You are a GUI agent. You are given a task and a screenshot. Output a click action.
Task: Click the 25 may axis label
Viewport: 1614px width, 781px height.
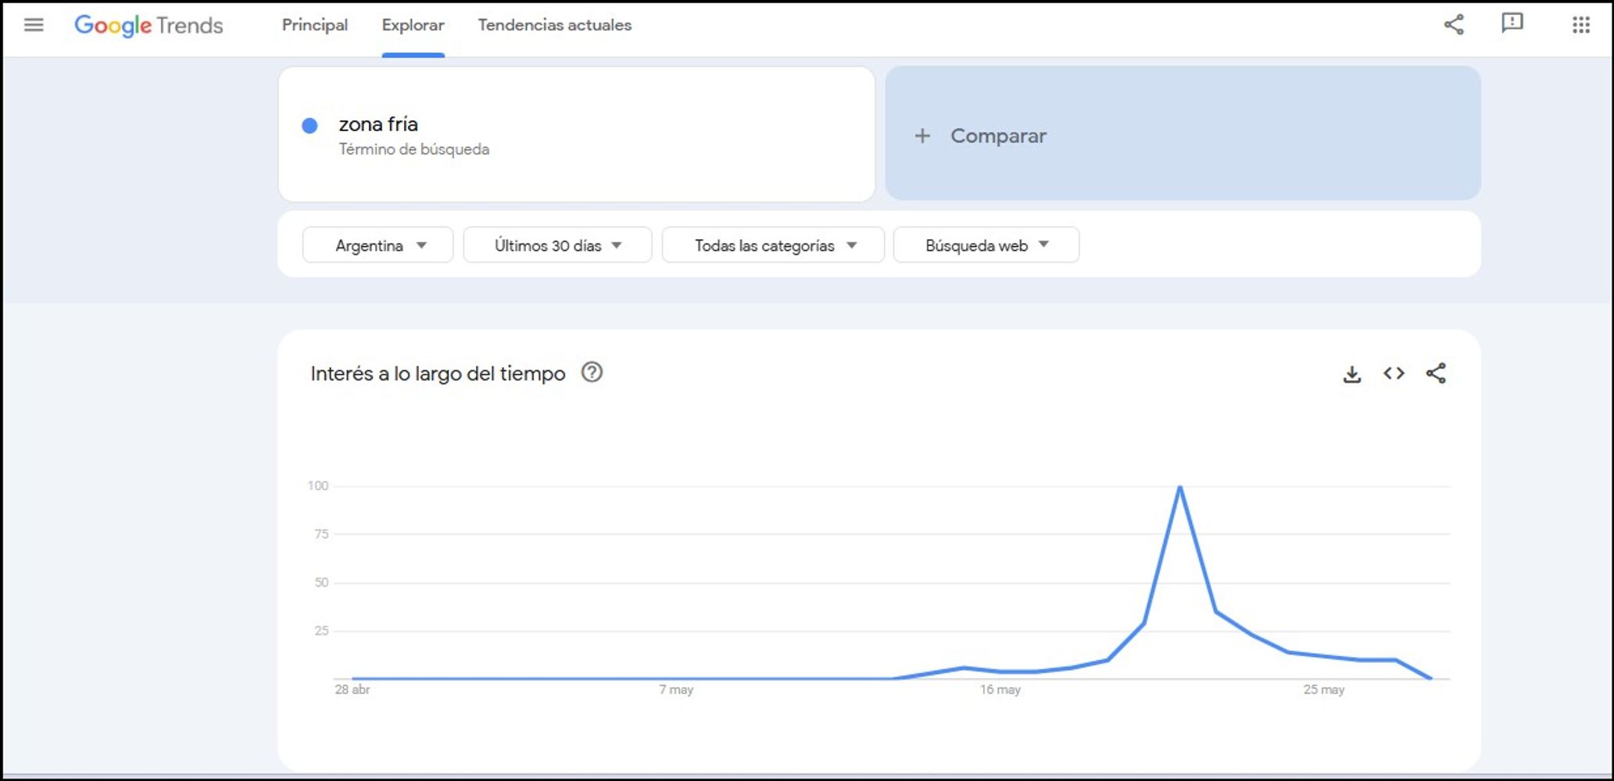(x=1324, y=690)
